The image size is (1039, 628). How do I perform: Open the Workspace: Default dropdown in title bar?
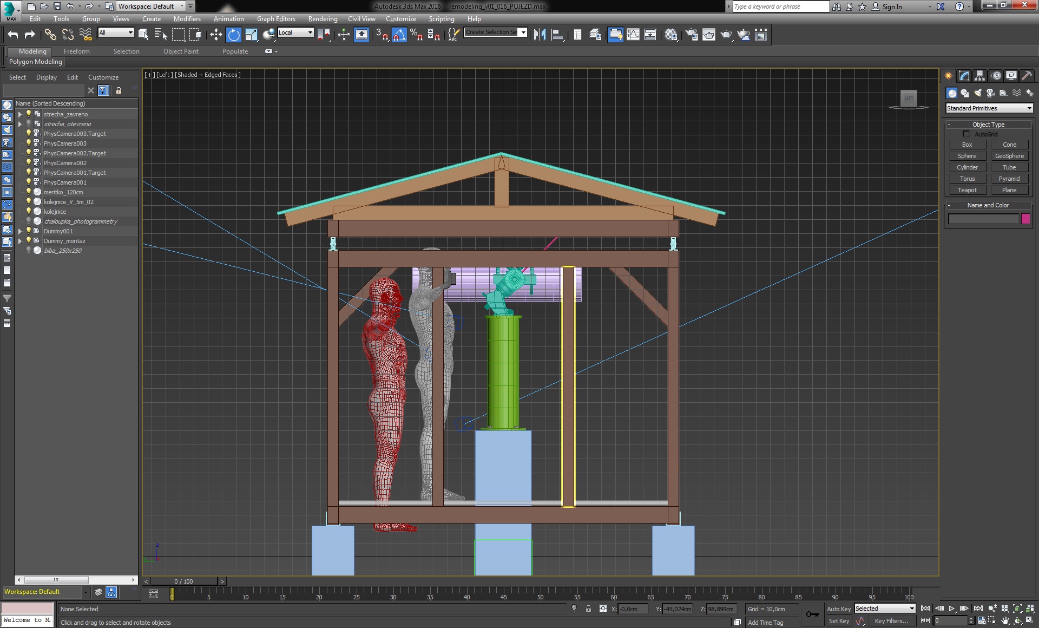click(x=151, y=6)
